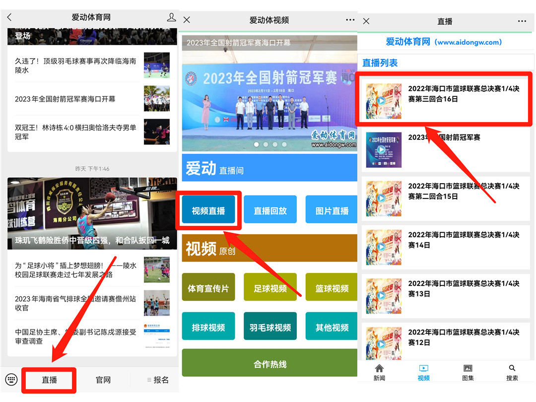This screenshot has width=536, height=402.
Task: Switch to the 搜索 search tab
Action: coord(512,372)
